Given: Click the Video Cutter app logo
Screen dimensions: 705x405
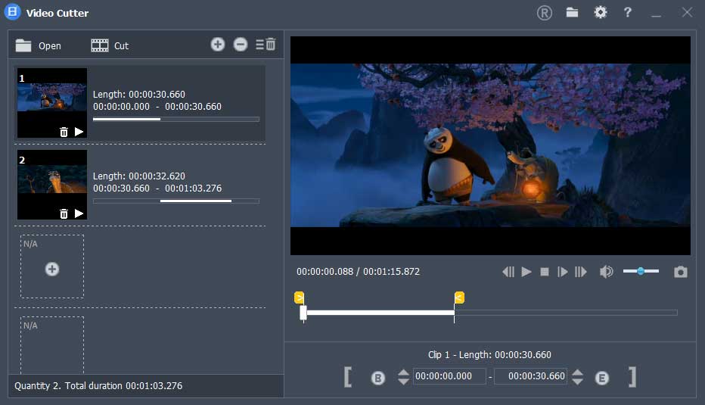Looking at the screenshot, I should [13, 12].
